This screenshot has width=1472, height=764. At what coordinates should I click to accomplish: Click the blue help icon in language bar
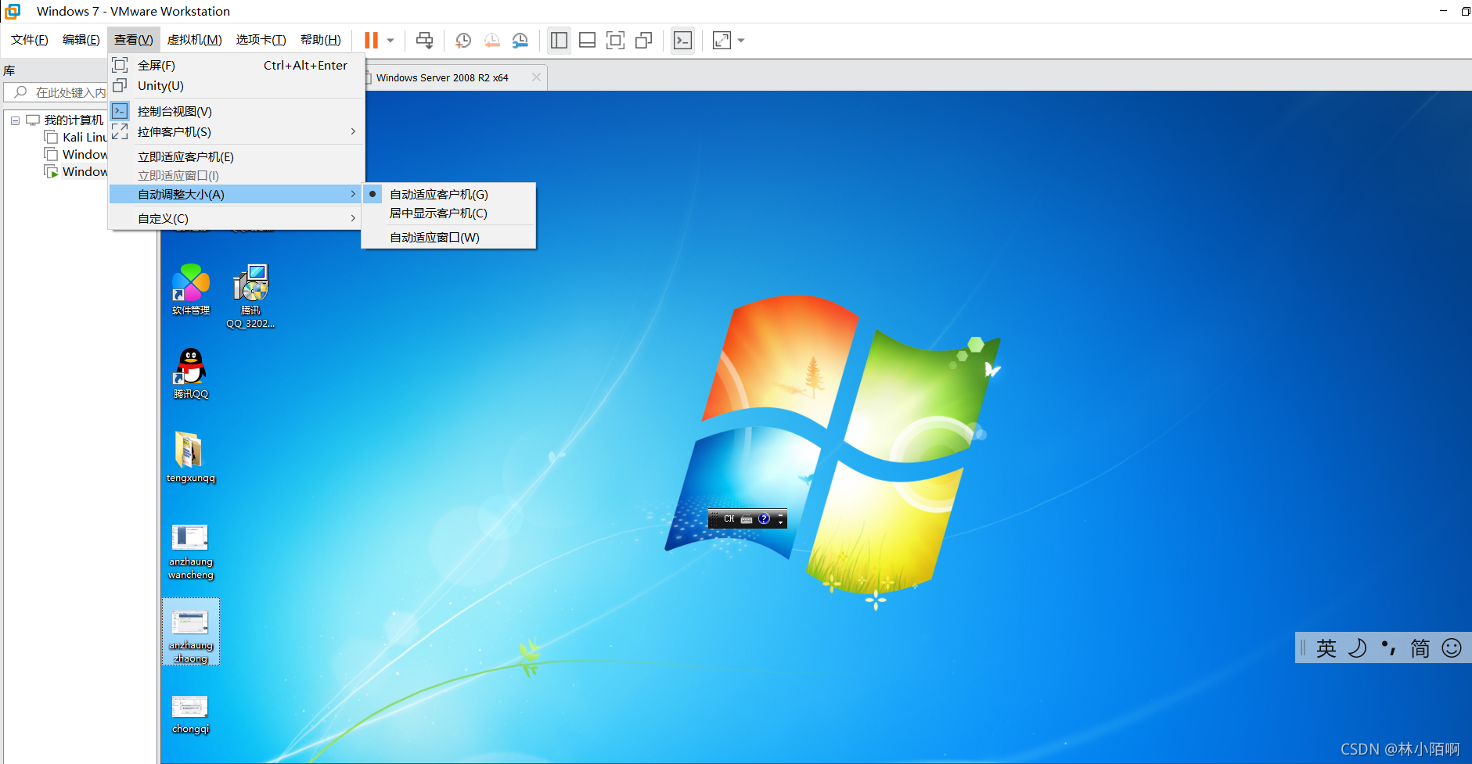coord(764,518)
